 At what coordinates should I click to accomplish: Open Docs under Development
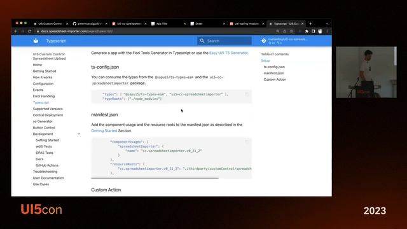coord(39,159)
